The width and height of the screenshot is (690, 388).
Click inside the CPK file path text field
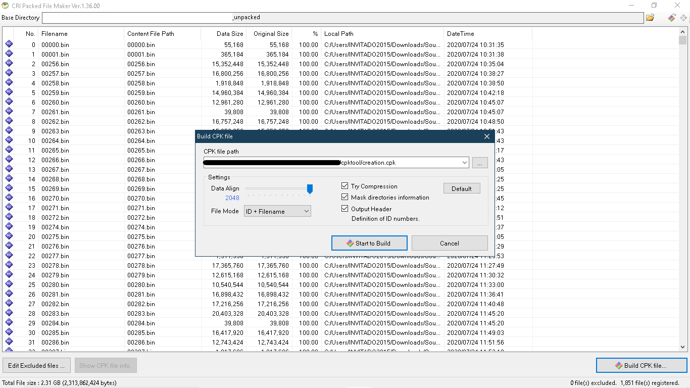tap(332, 163)
